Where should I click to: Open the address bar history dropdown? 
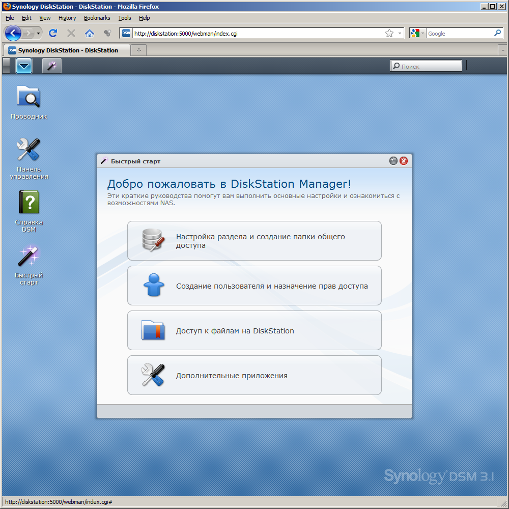tap(400, 34)
